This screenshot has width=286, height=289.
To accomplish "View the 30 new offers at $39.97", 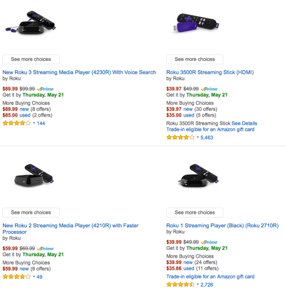I will point(188,109).
